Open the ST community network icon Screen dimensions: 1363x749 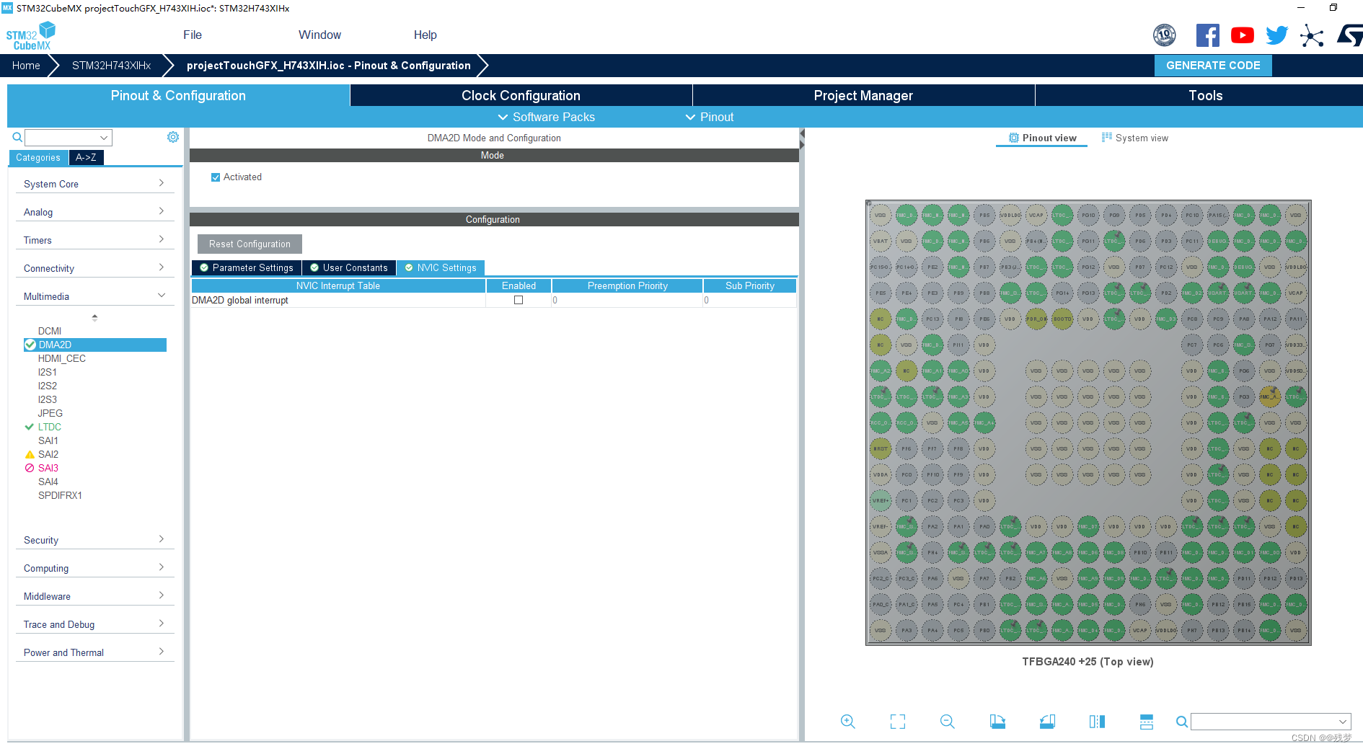pos(1312,35)
